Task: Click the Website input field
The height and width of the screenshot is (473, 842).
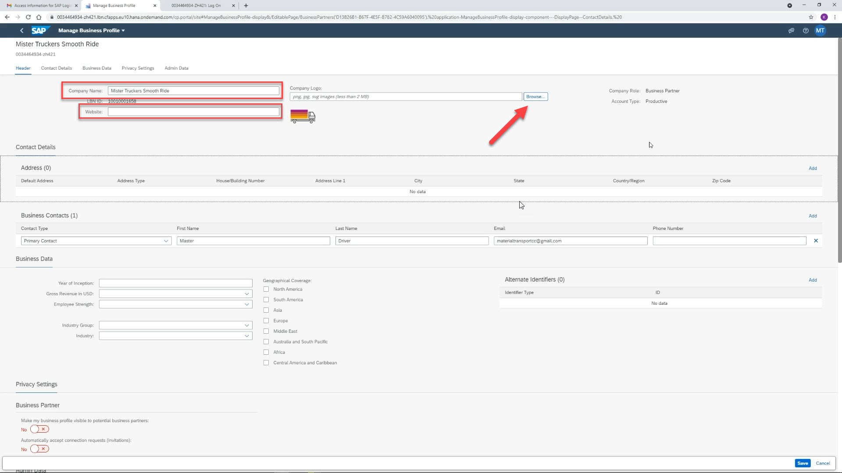Action: coord(193,112)
